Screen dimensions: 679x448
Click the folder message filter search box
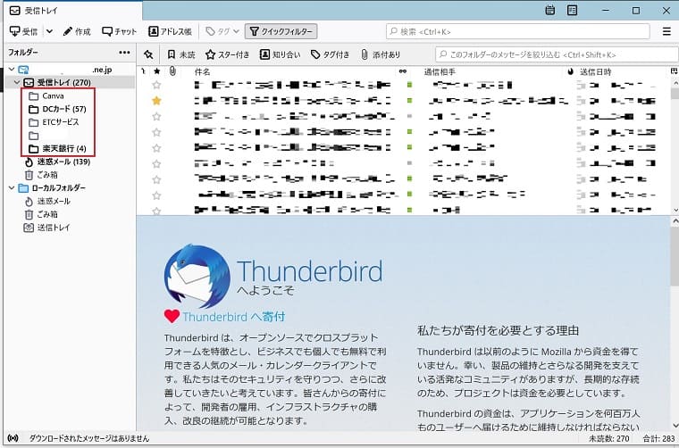557,54
